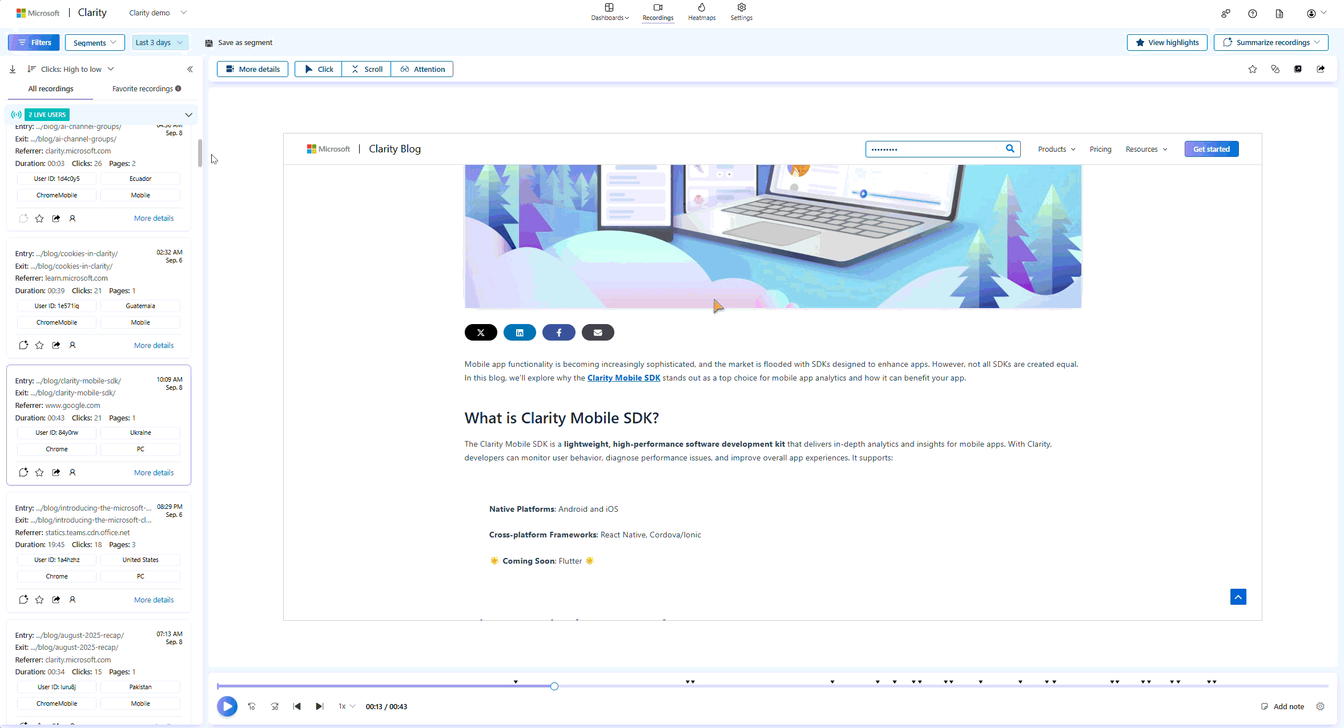Open the Settings tab
Screen dimensions: 1344x728
[742, 12]
